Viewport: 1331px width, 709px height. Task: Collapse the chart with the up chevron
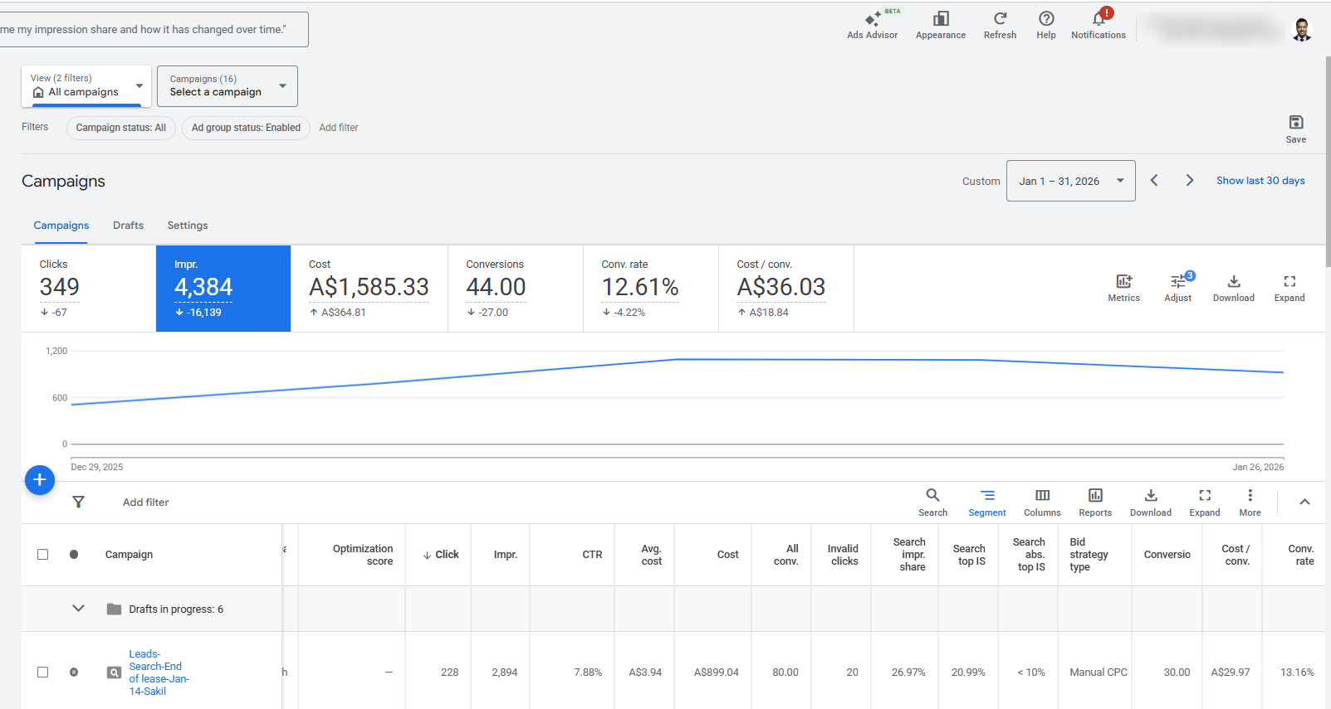1304,502
